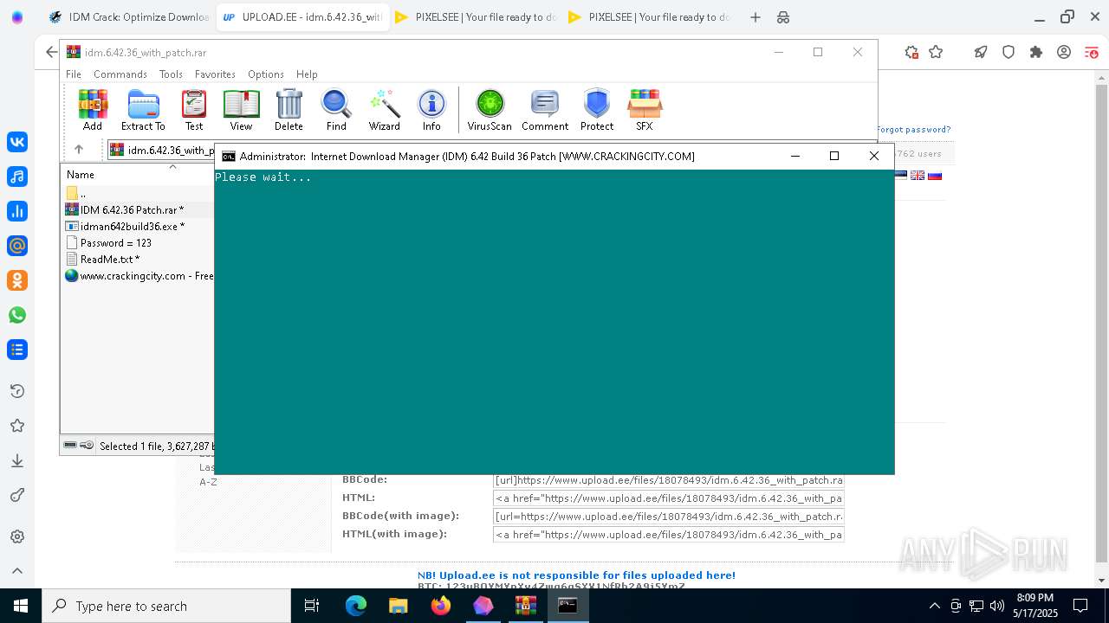The width and height of the screenshot is (1109, 623).
Task: Open the Favorites menu
Action: pyautogui.click(x=215, y=74)
